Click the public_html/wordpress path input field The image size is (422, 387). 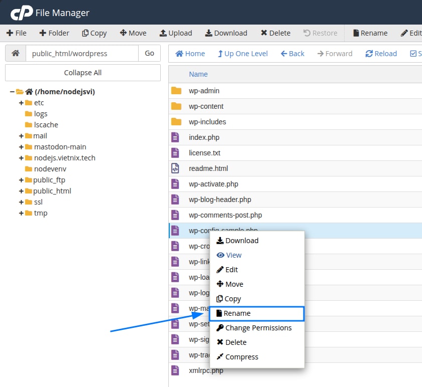(81, 53)
